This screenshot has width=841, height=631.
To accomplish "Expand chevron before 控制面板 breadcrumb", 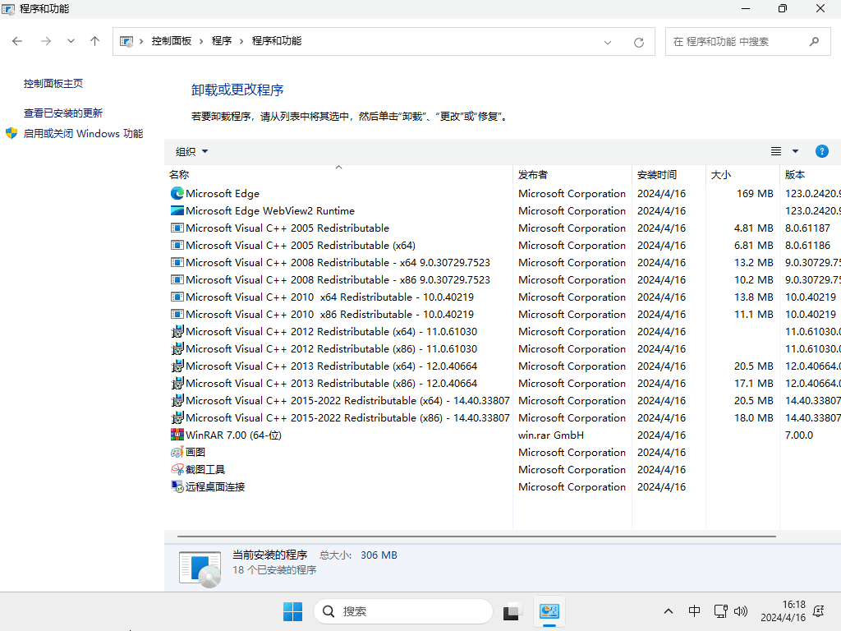I will click(x=141, y=41).
